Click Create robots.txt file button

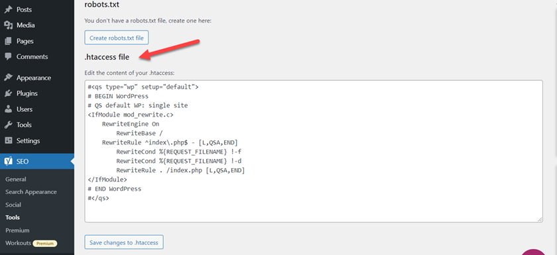point(117,38)
